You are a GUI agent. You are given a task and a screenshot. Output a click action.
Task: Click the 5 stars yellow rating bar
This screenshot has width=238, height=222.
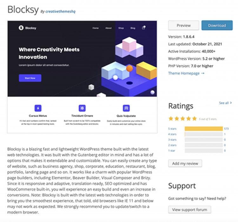tap(204, 129)
